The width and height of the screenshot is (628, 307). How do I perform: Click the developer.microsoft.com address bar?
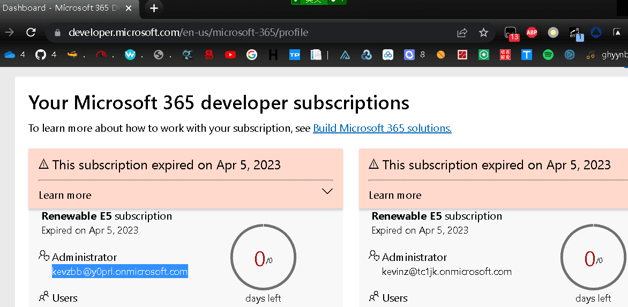coord(188,33)
